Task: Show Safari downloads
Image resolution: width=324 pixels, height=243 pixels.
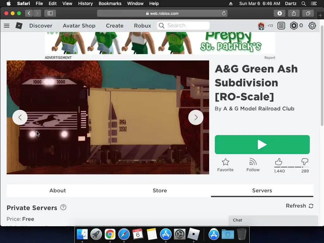Action: pos(279,13)
